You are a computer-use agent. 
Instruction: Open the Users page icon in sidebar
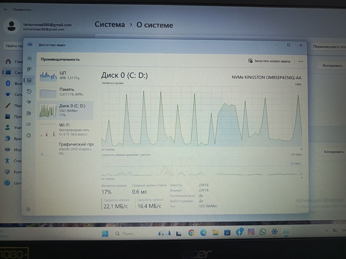click(29, 114)
